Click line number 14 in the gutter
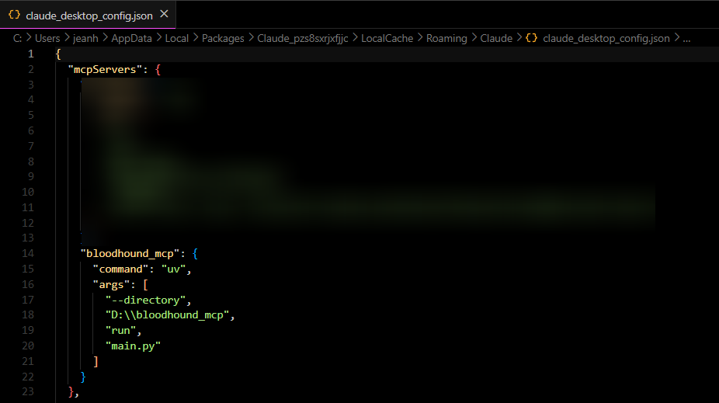Screen dimensions: 719x403 [x=28, y=254]
